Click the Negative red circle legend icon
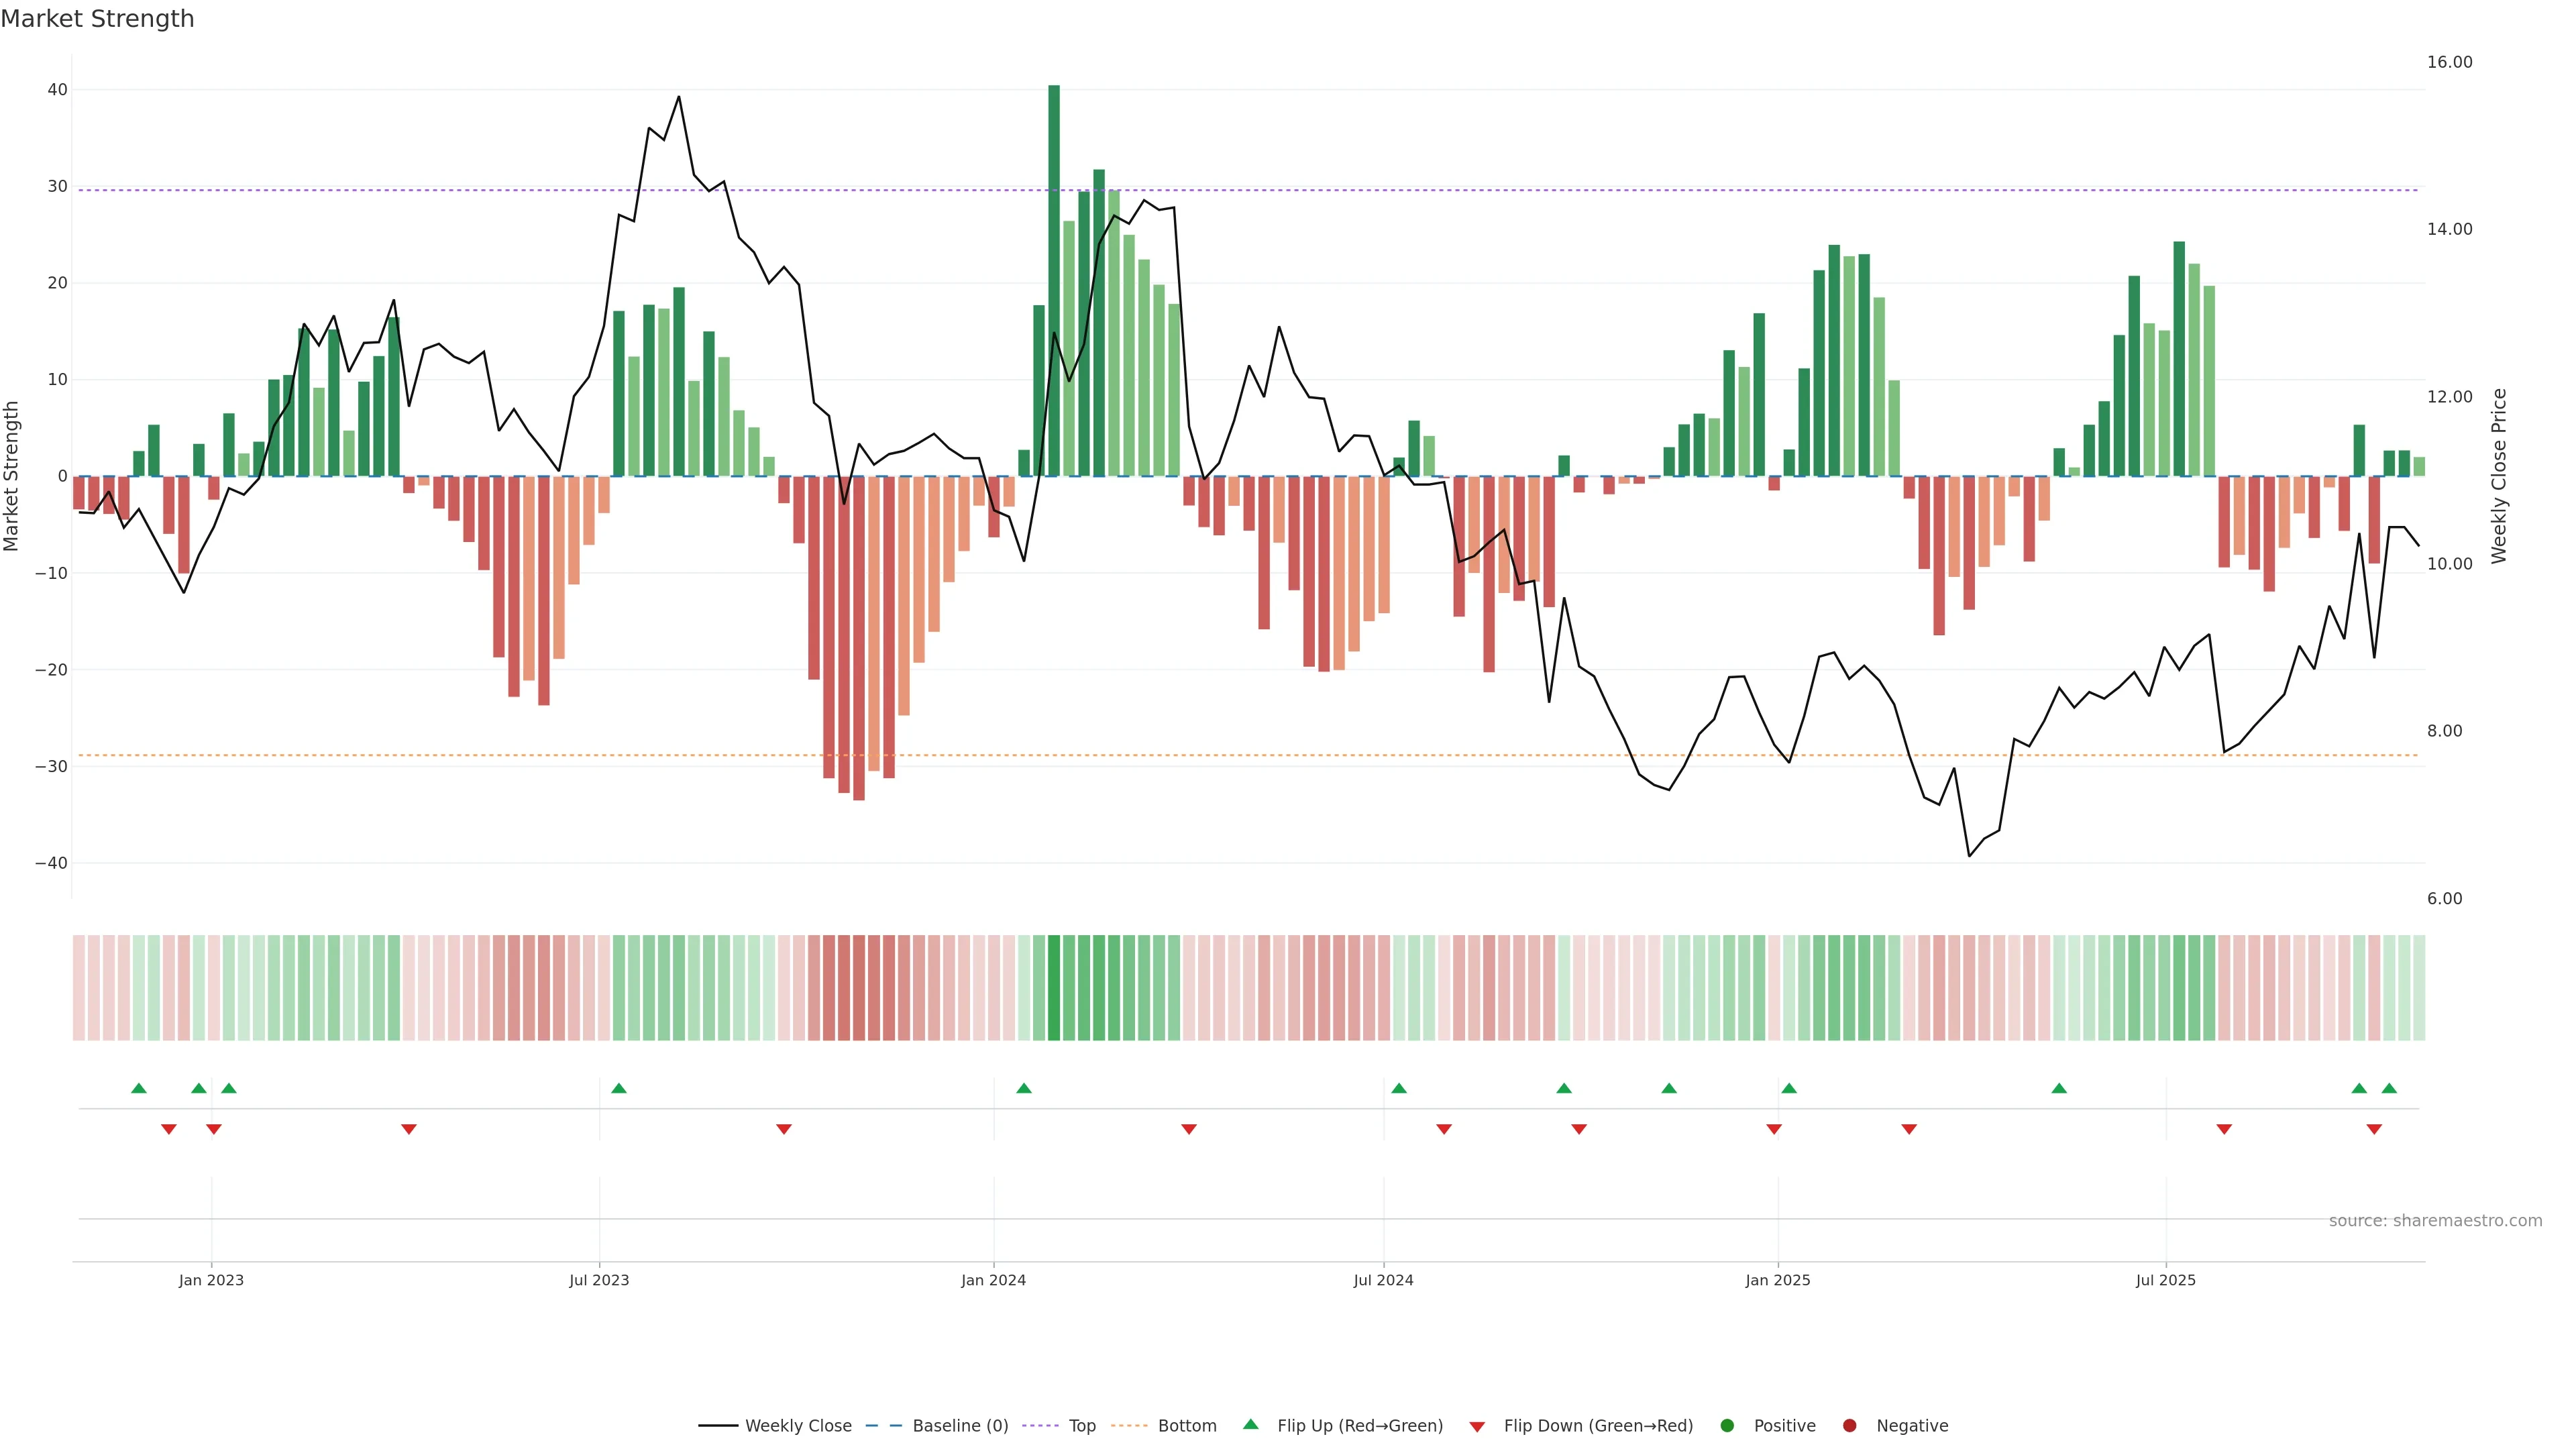2576x1449 pixels. coord(1849,1426)
